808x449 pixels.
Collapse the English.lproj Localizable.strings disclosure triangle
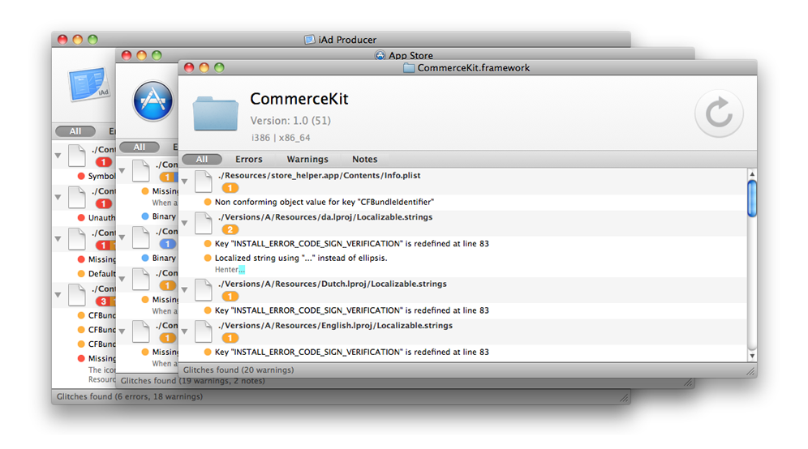coord(184,331)
